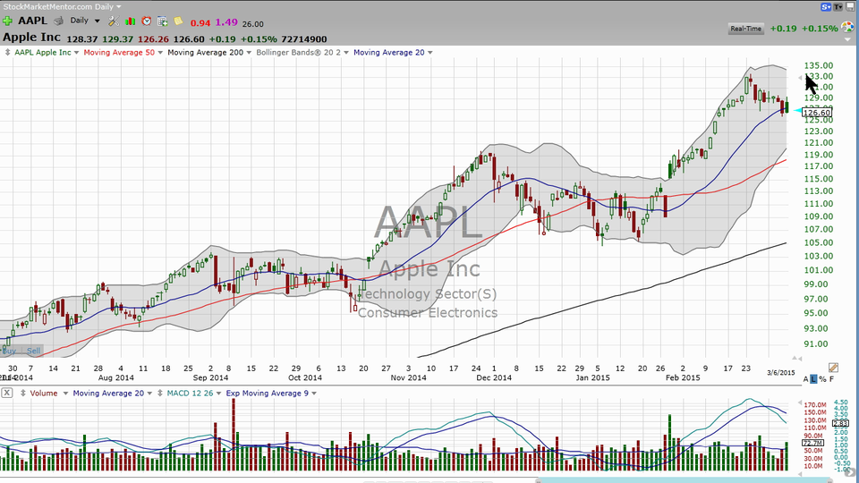
Task: Expand the Exp Moving Average 9 menu
Action: [314, 394]
